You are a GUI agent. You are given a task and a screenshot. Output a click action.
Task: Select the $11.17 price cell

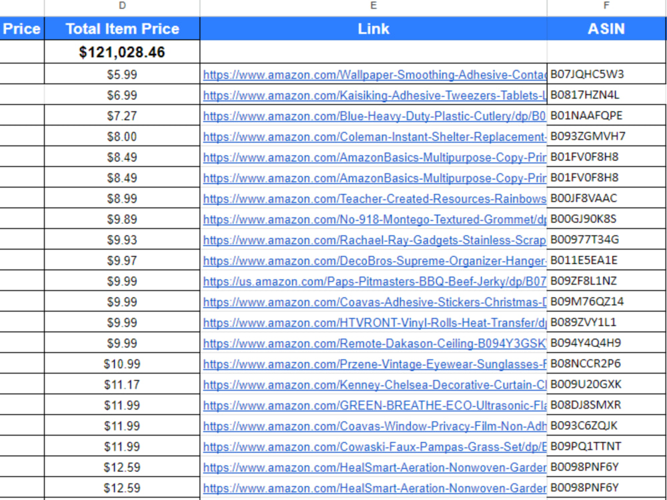pos(122,385)
